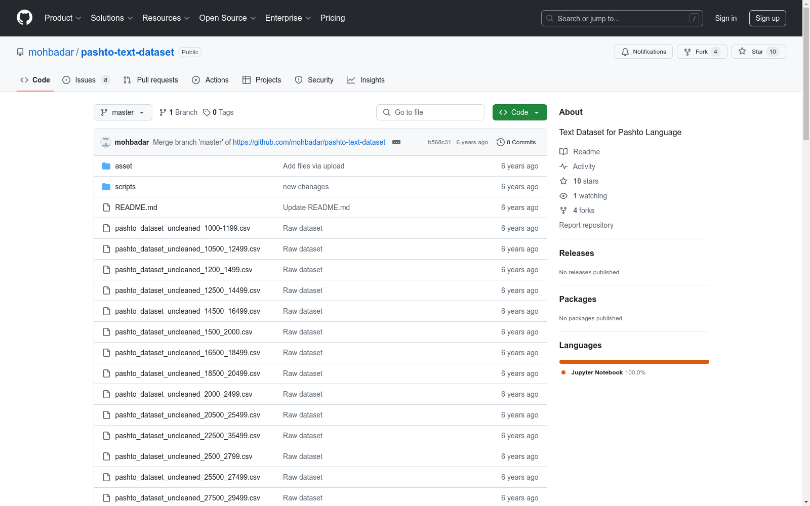The height and width of the screenshot is (506, 810).
Task: Open the green Code dropdown
Action: click(x=519, y=112)
